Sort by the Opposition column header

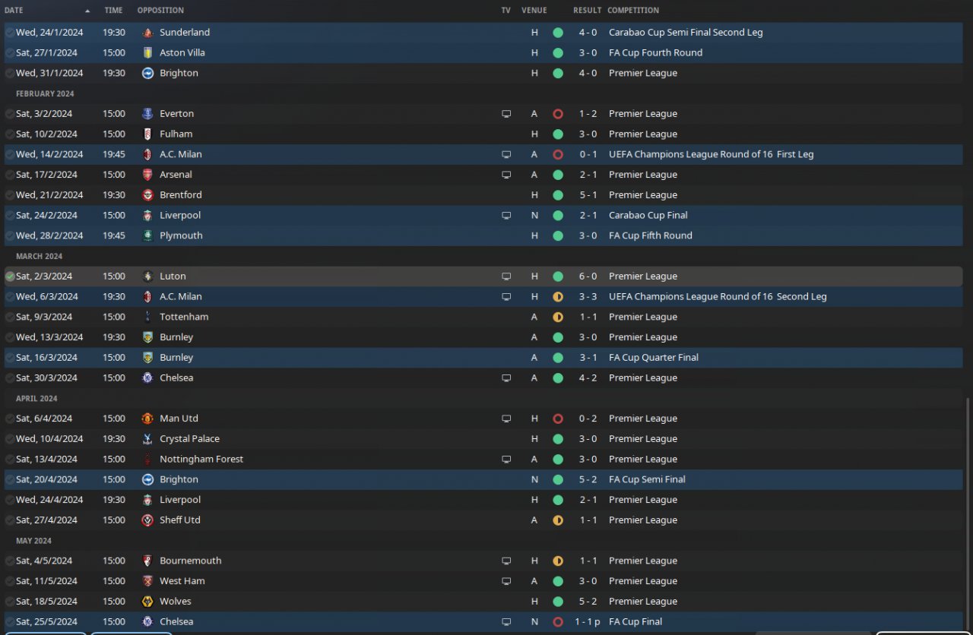click(x=160, y=11)
